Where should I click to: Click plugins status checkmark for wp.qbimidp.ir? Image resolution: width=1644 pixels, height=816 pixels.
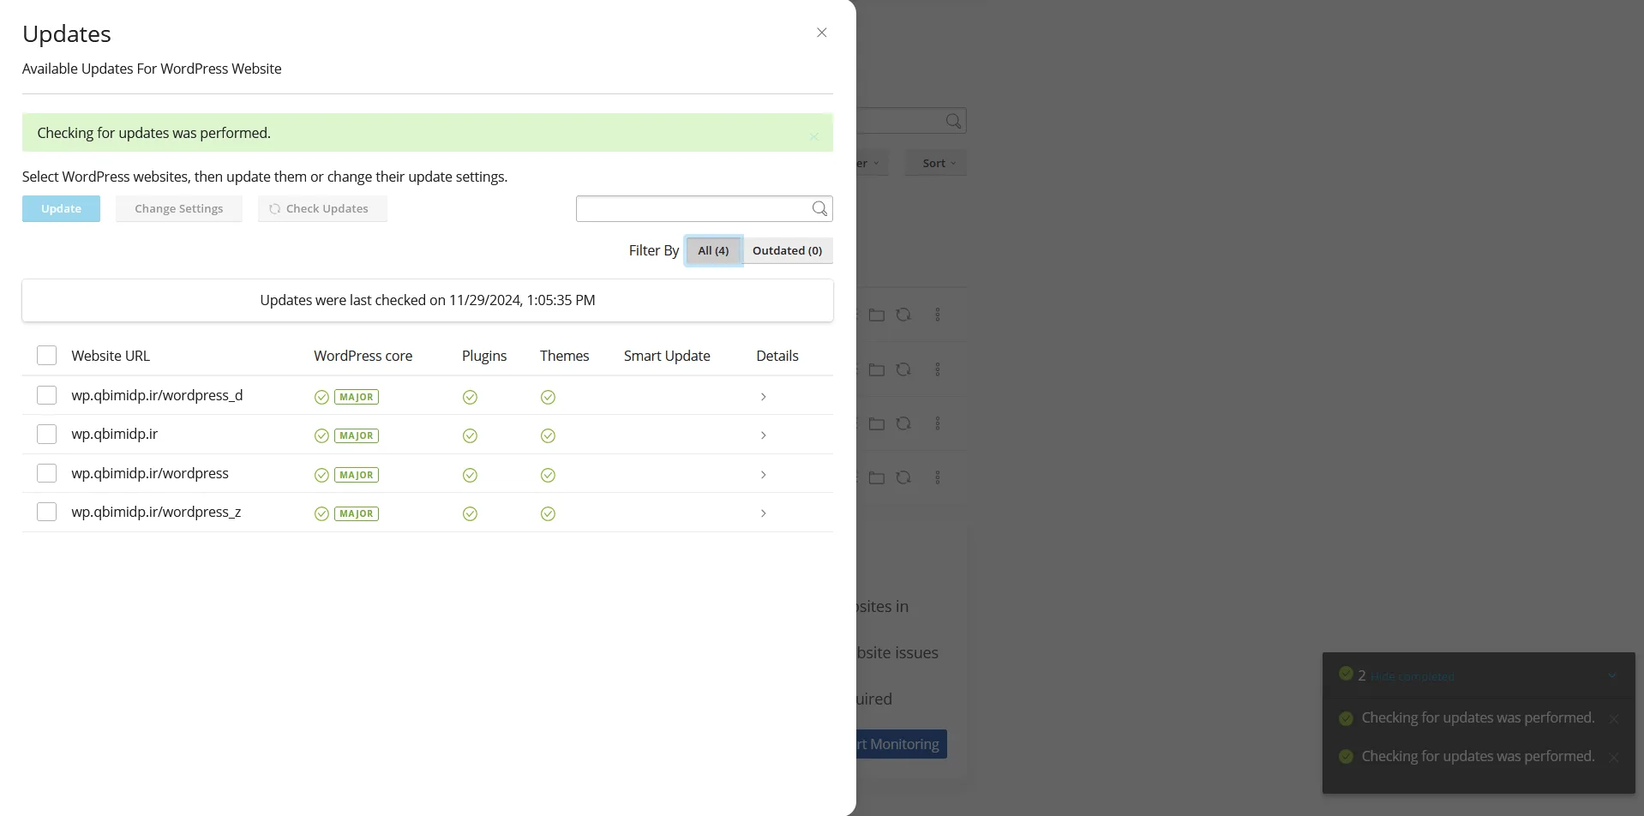click(470, 435)
